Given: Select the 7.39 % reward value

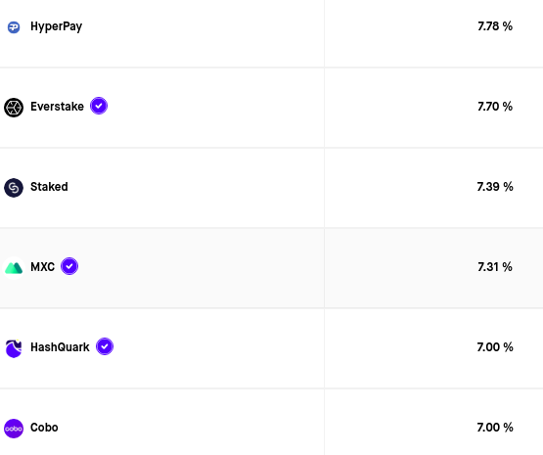Looking at the screenshot, I should pyautogui.click(x=495, y=187).
